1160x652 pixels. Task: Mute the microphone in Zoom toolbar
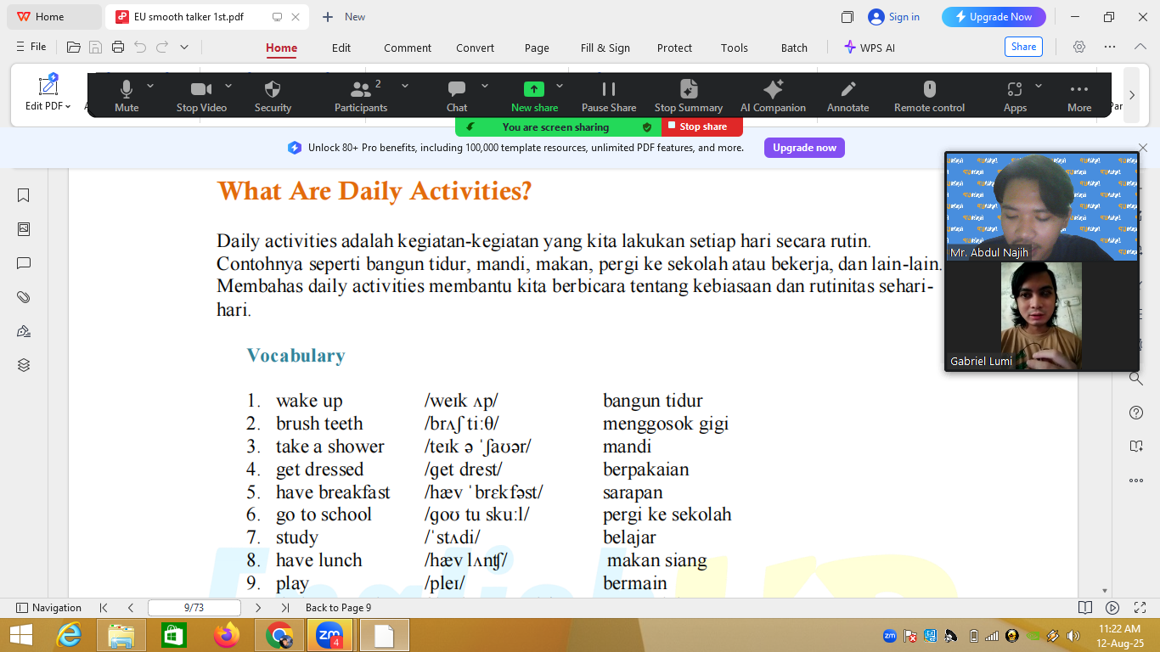[127, 95]
